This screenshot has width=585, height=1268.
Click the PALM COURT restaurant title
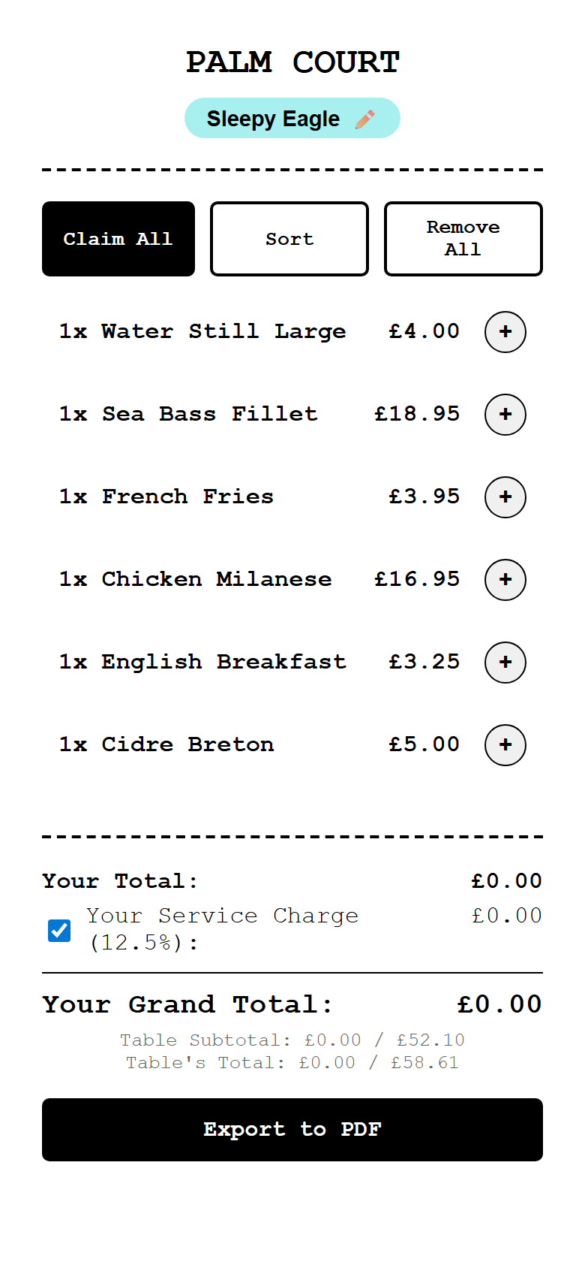292,62
